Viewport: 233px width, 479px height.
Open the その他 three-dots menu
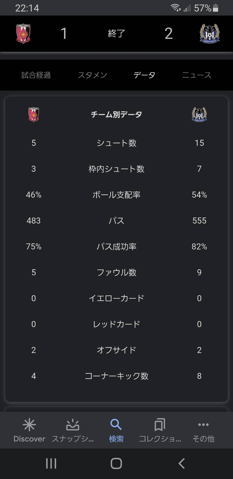point(203,425)
